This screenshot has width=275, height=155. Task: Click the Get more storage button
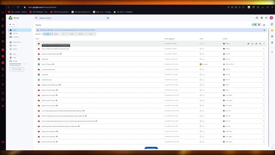point(17,69)
